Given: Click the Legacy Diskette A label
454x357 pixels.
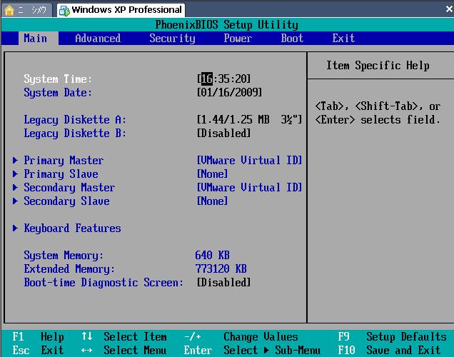Looking at the screenshot, I should 75,120.
